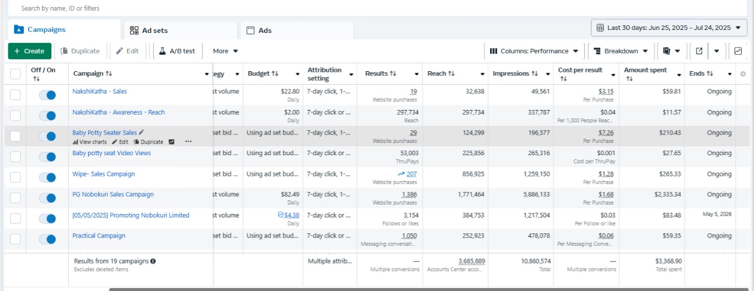754x291 pixels.
Task: Check the Wipe- Sales Campaign row checkbox
Action: (15, 178)
